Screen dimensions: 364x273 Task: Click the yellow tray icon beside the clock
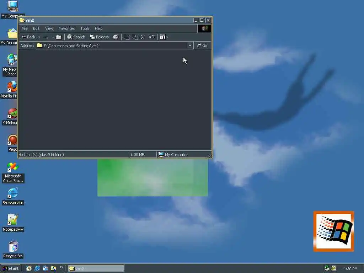click(x=334, y=268)
